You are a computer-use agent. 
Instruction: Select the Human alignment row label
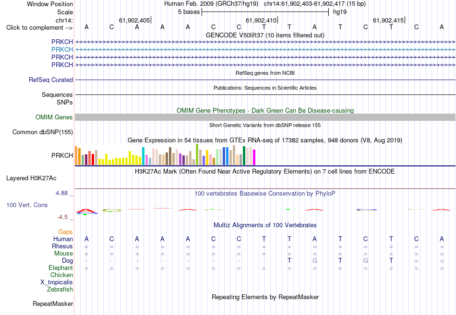[x=63, y=239]
